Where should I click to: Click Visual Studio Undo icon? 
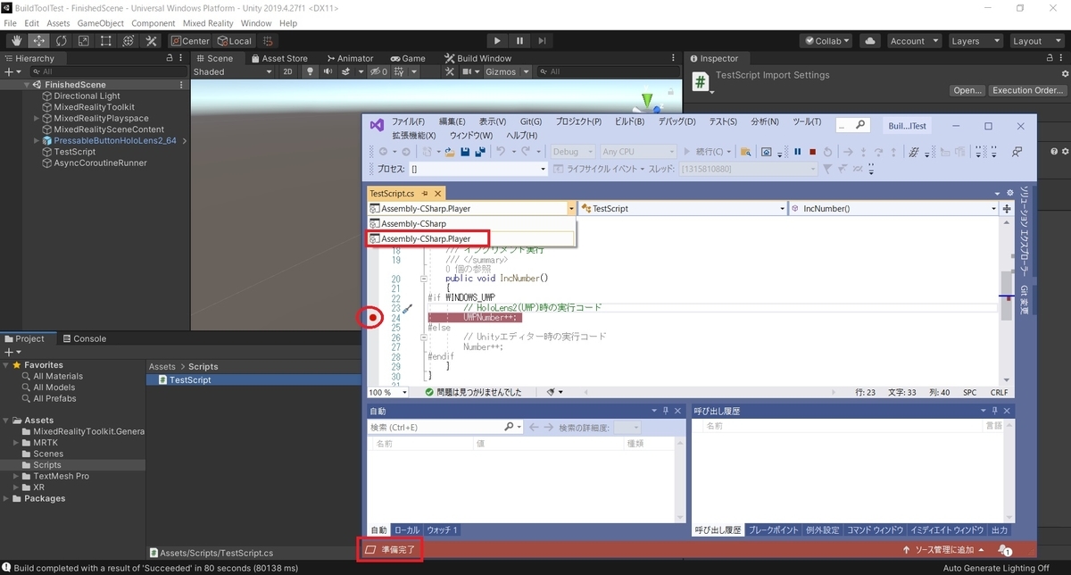[502, 152]
